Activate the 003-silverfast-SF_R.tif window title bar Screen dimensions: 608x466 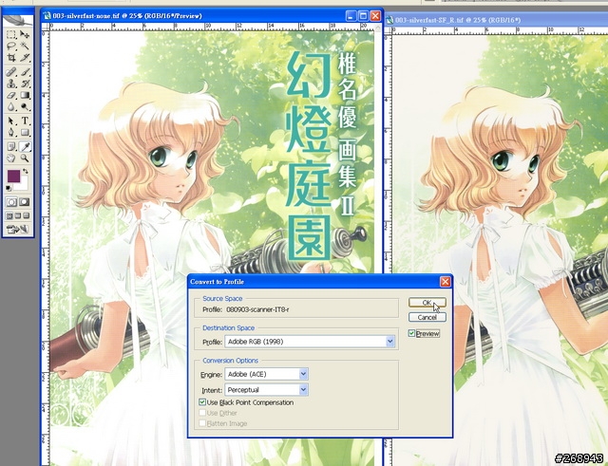click(x=496, y=20)
